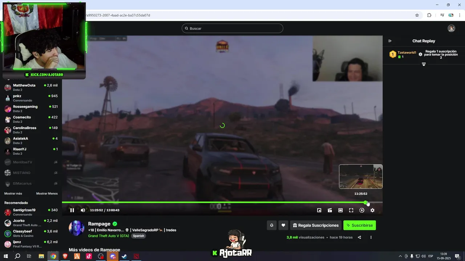The width and height of the screenshot is (465, 261).
Task: Click the timeline preview thumbnail
Action: 361,177
